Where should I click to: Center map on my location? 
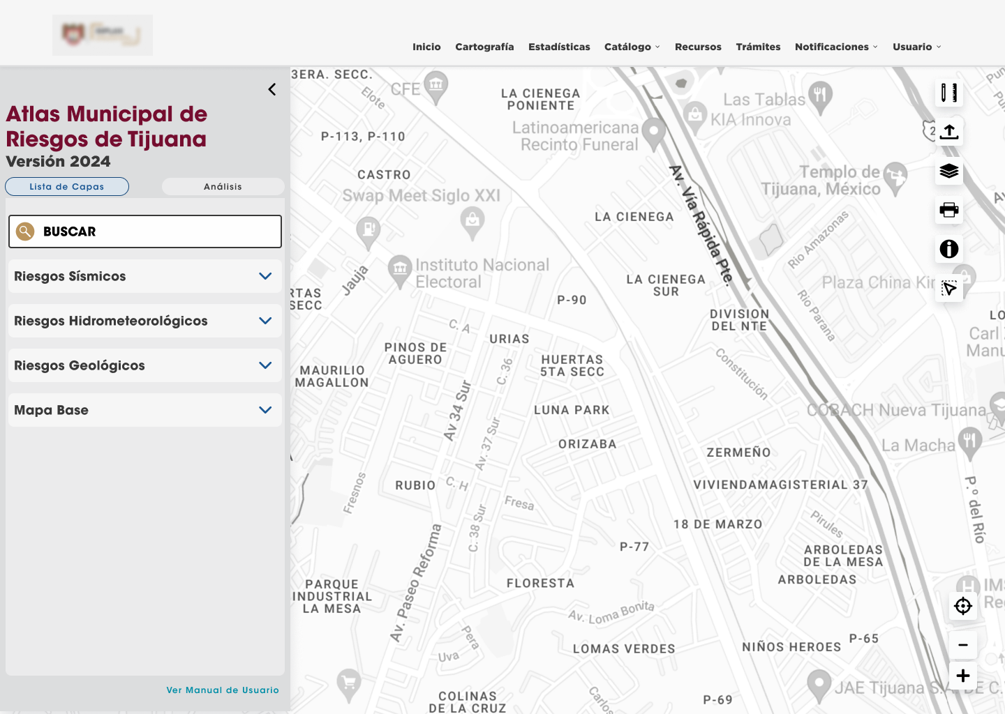pyautogui.click(x=963, y=606)
